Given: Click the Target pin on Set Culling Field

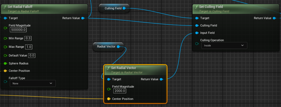Looking at the screenshot, I should pyautogui.click(x=197, y=18).
